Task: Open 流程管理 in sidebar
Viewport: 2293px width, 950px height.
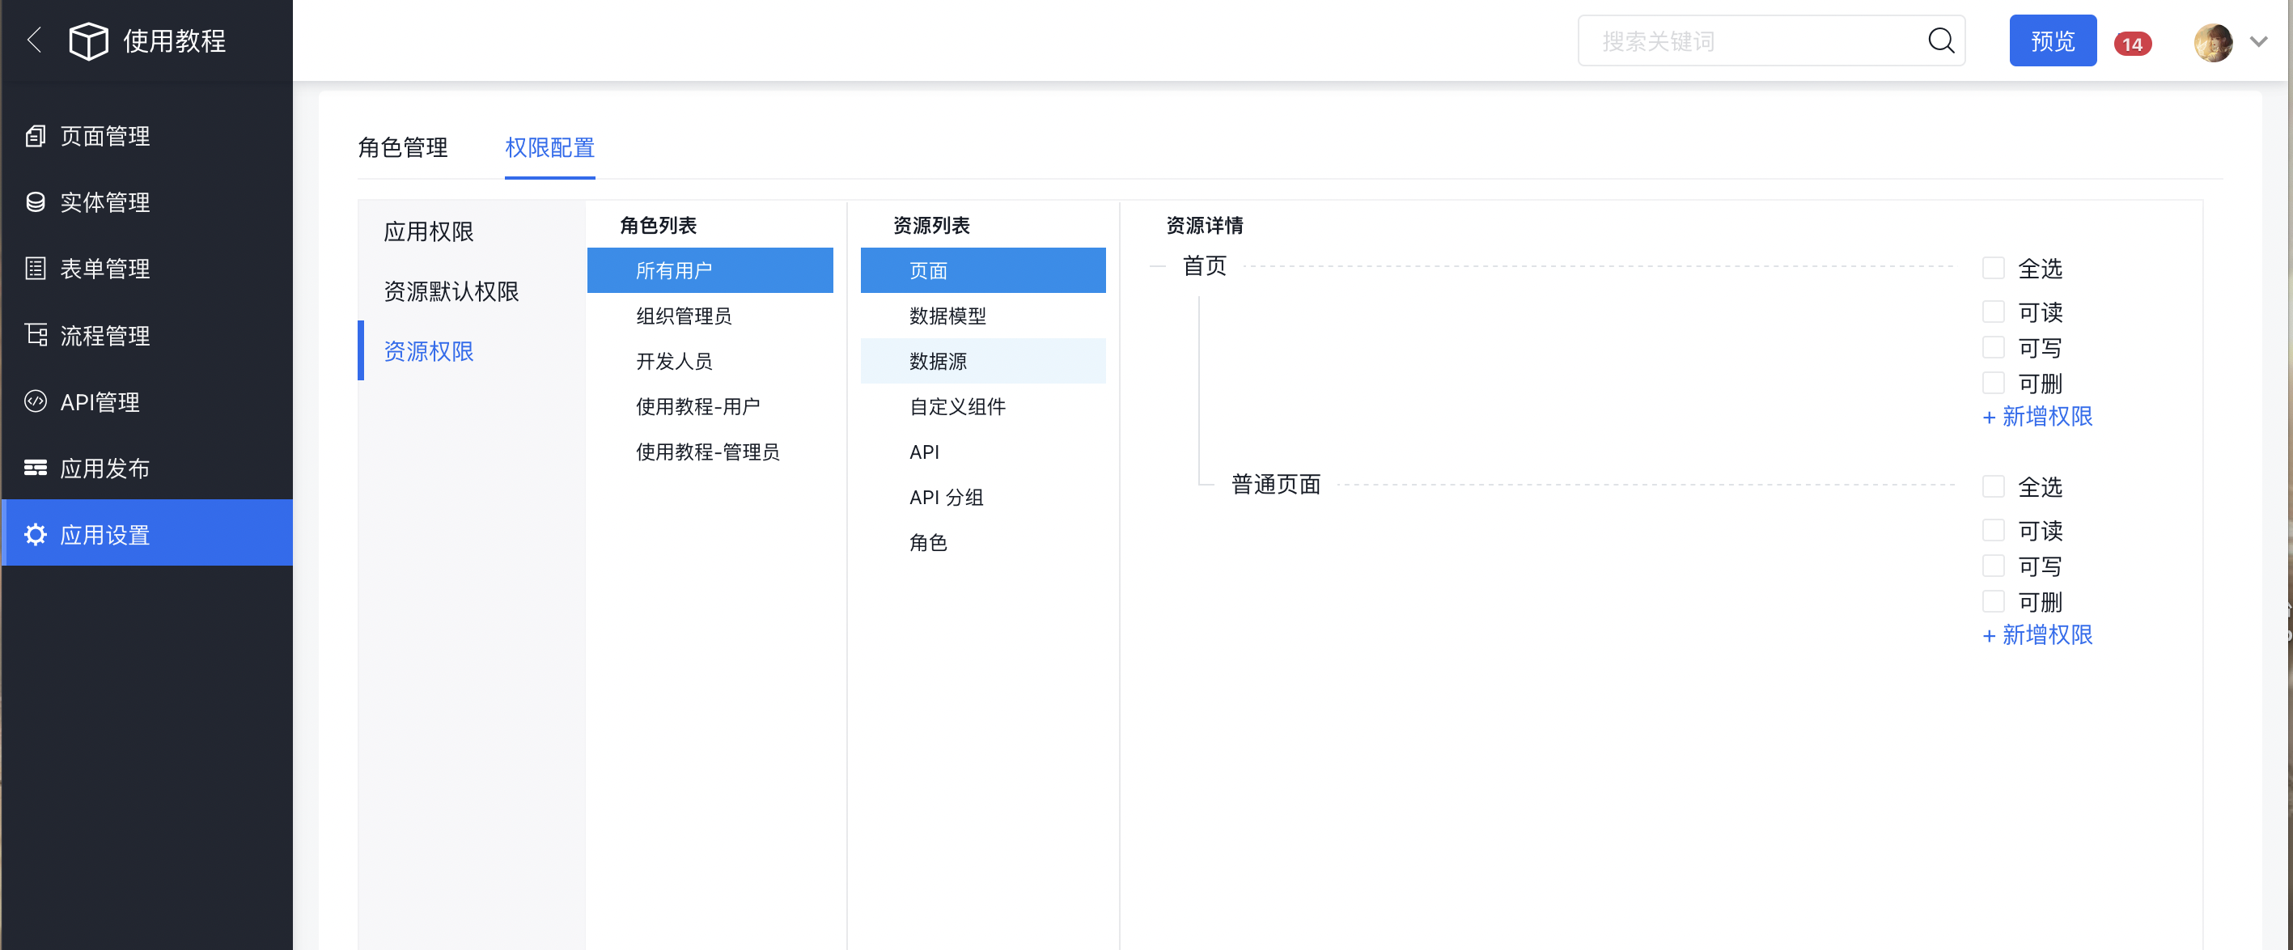Action: click(147, 335)
